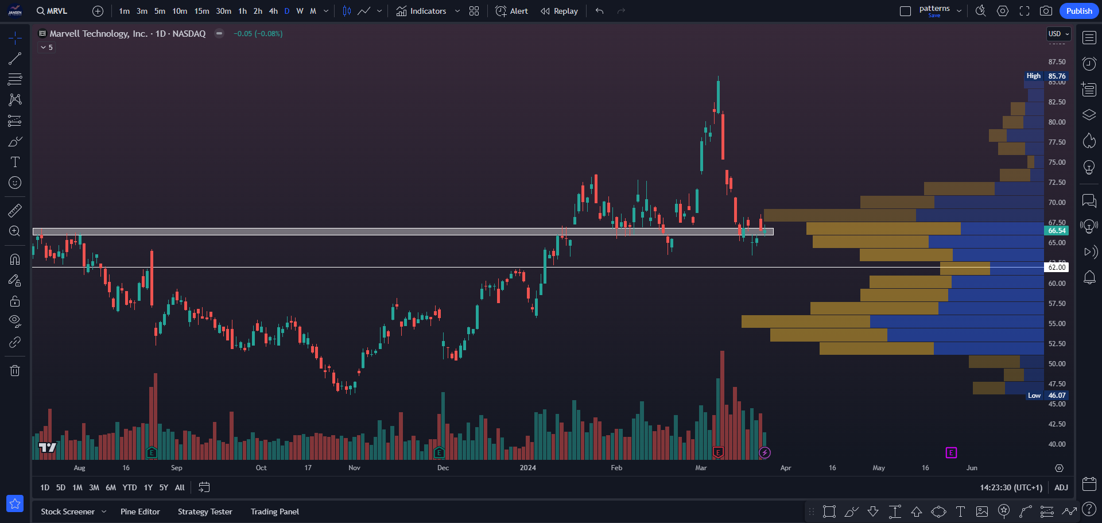Click the link drawings icon
This screenshot has width=1102, height=523.
click(x=15, y=342)
